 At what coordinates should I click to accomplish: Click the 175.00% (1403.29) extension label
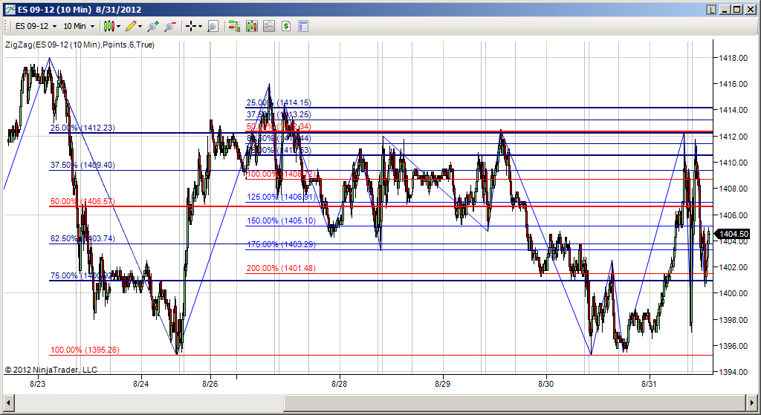tap(281, 245)
